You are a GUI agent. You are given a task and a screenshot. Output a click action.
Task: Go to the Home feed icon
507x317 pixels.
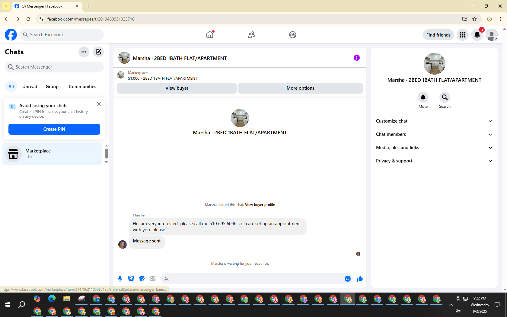tap(210, 35)
